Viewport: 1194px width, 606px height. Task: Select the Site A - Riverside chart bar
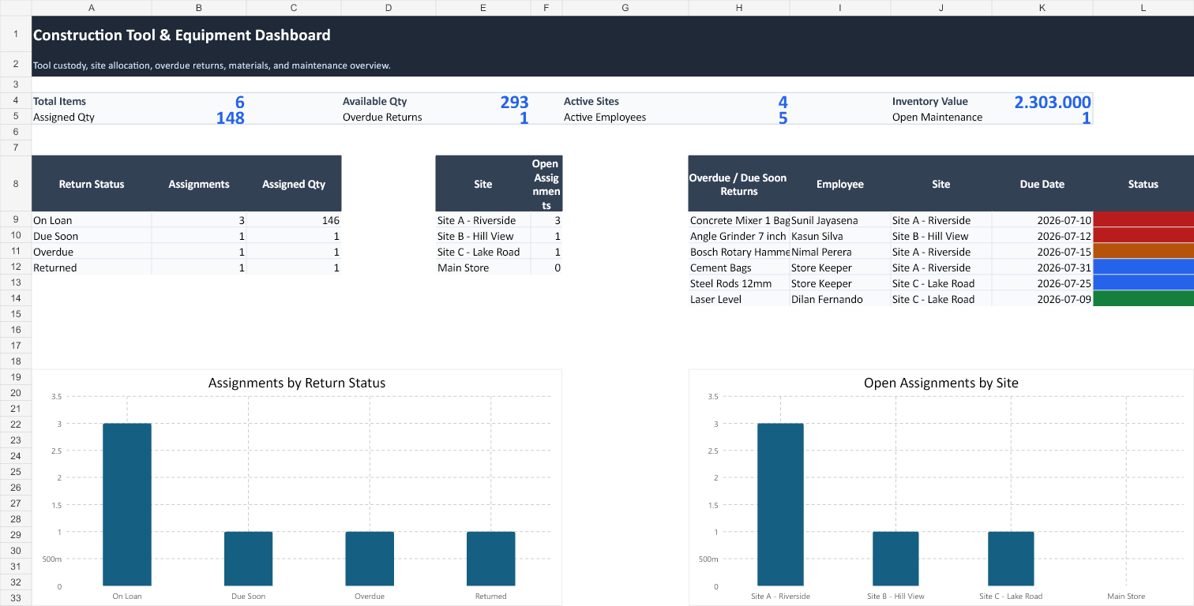pyautogui.click(x=780, y=504)
